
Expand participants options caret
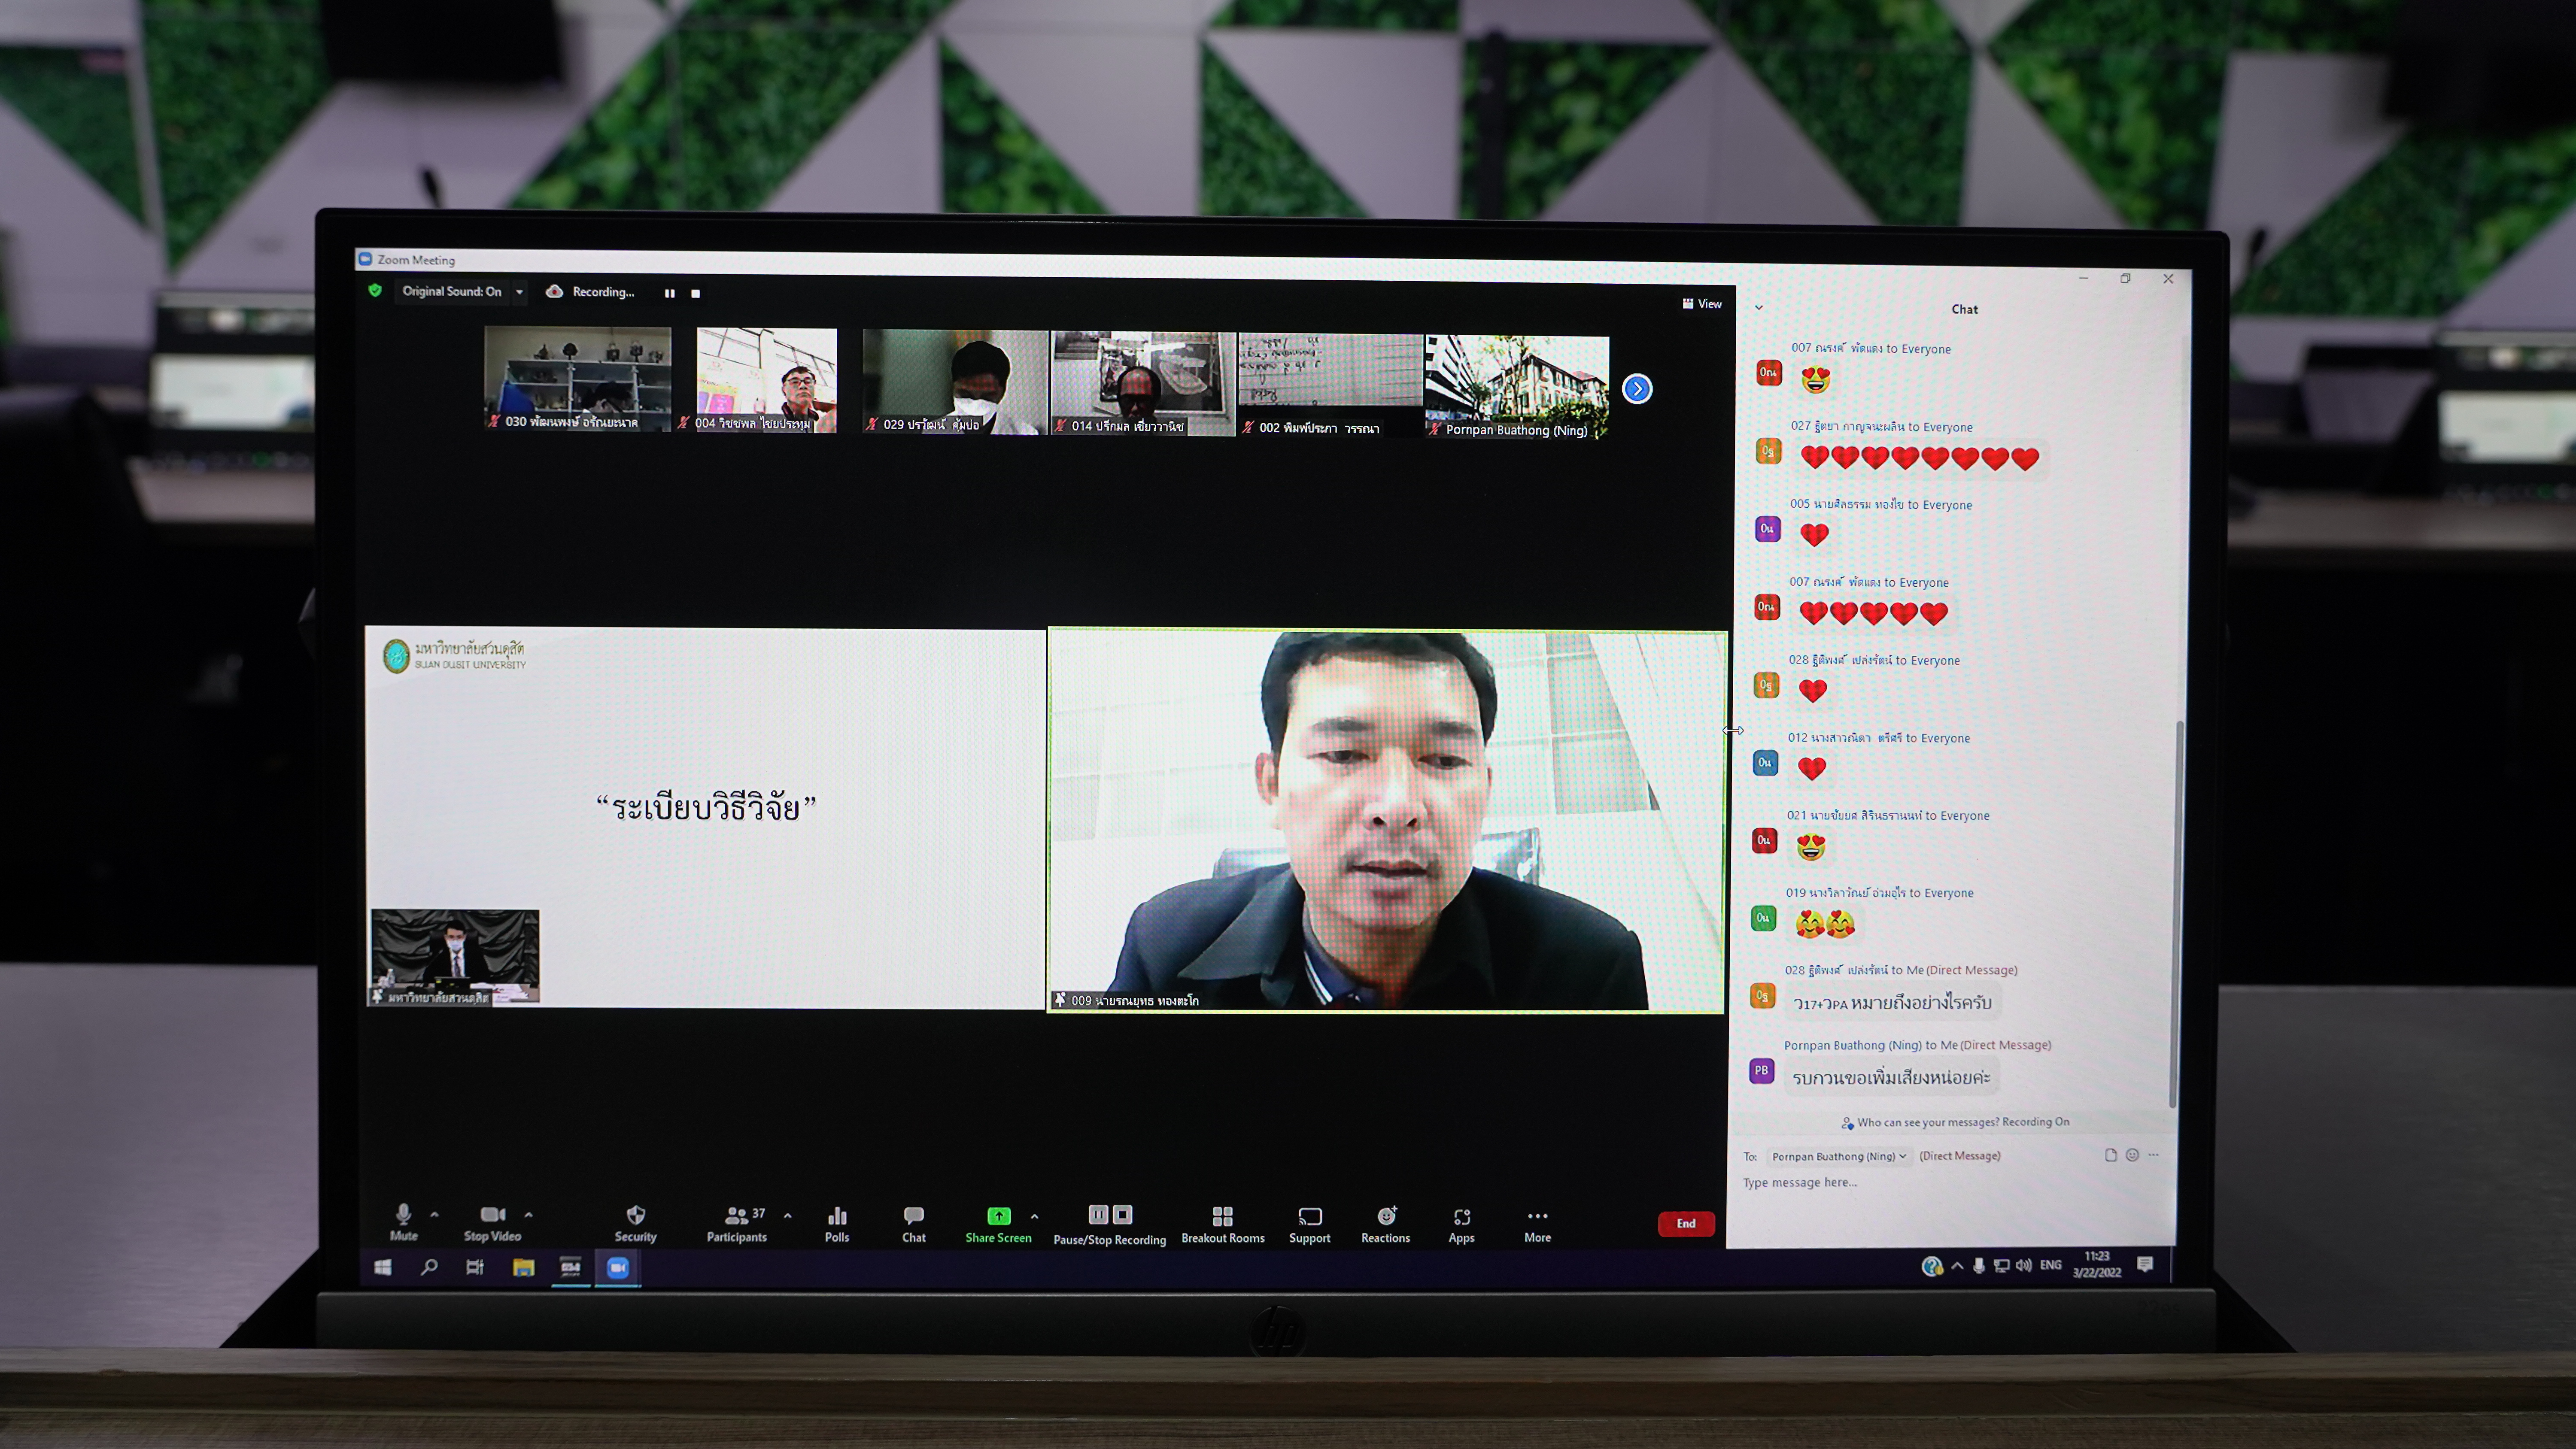(x=788, y=1215)
